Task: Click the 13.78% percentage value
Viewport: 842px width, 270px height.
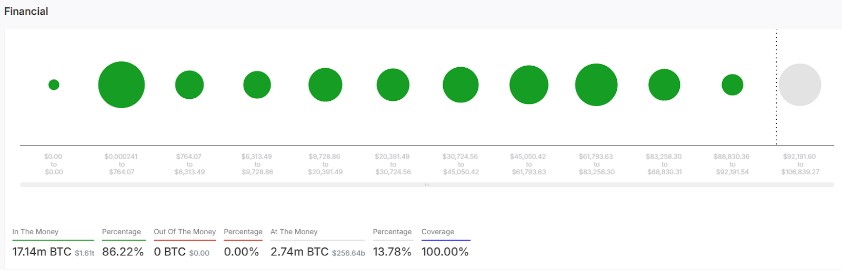Action: (x=392, y=252)
